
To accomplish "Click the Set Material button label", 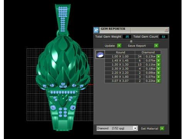I will (150, 129).
